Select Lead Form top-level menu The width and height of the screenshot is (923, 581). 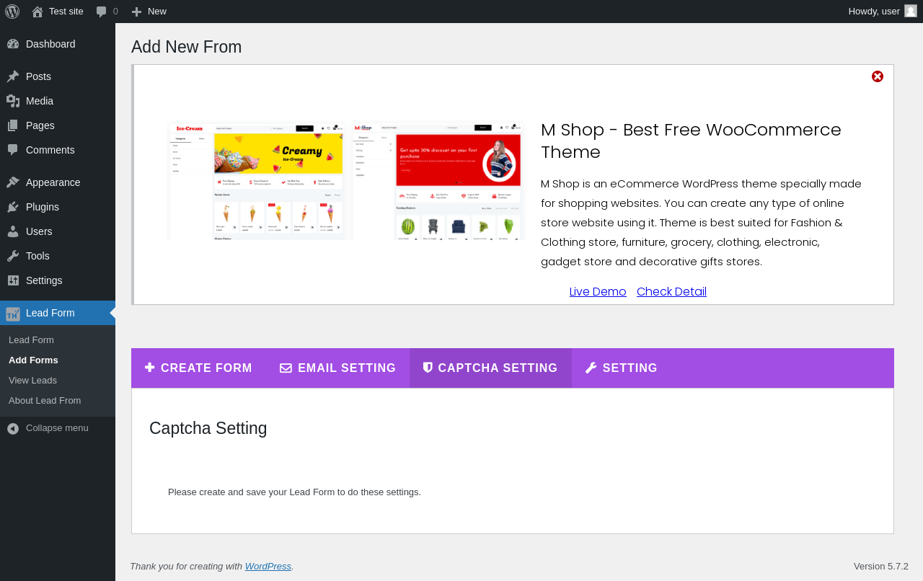point(58,313)
